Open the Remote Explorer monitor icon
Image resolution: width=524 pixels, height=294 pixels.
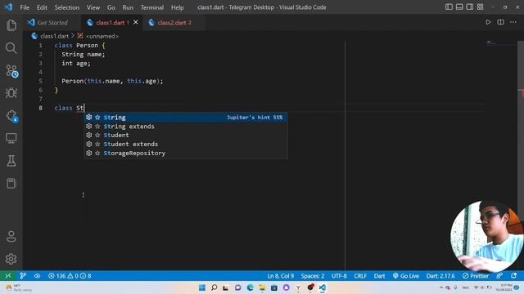coord(11,138)
